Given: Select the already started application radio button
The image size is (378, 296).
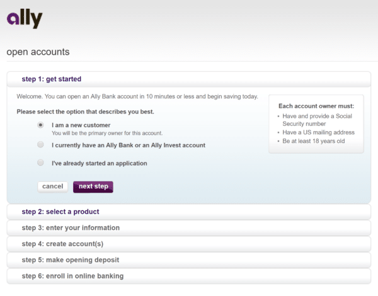Looking at the screenshot, I should (40, 162).
